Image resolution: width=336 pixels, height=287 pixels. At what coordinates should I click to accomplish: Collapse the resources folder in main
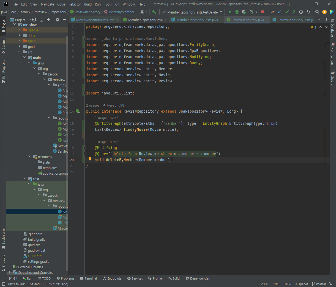[x=29, y=157]
